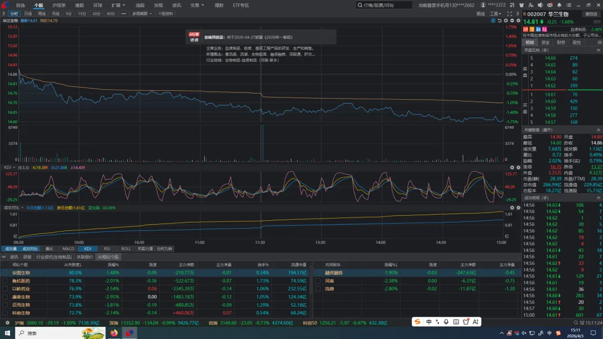Click the 行情/股票/问句 search field
Image resolution: width=603 pixels, height=339 pixels.
[x=384, y=5]
